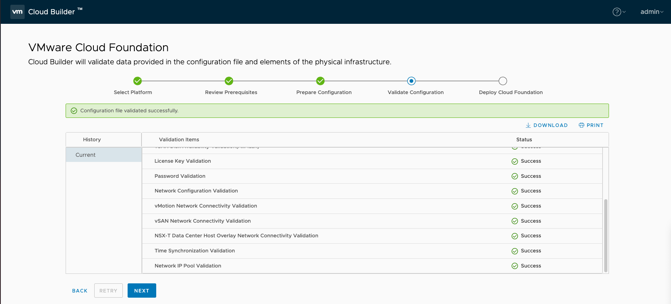Click the Select Platform completed step icon
Viewport: 671px width, 304px height.
138,81
